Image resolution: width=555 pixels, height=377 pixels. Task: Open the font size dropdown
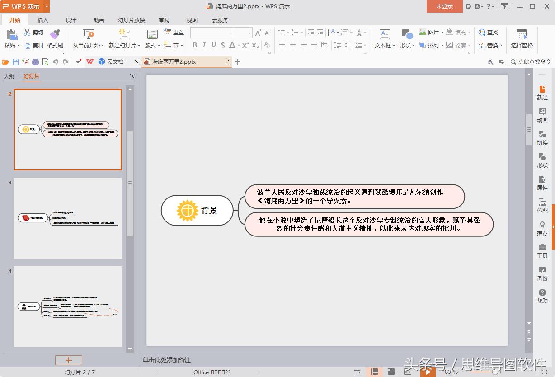(x=249, y=32)
